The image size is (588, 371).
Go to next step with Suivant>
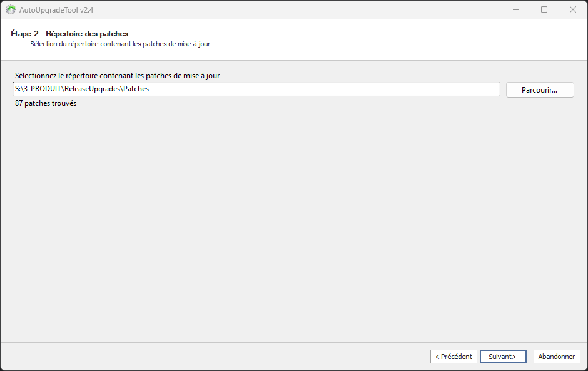502,357
